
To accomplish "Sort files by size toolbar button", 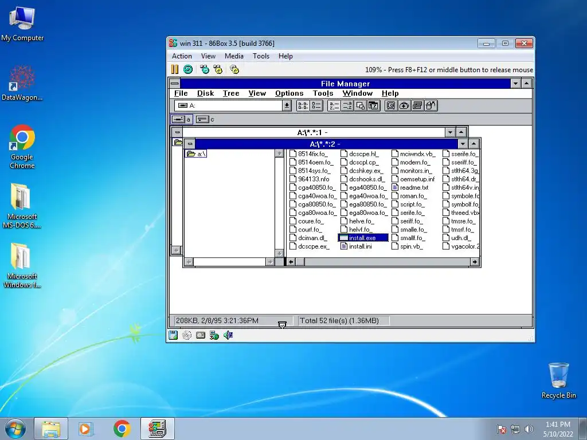I will 360,105.
